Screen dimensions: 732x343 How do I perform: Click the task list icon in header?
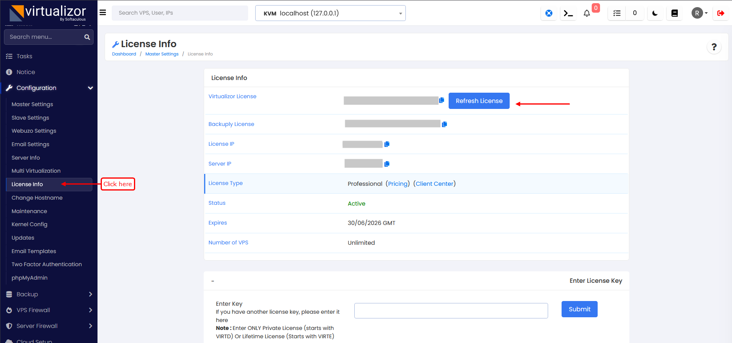(617, 13)
